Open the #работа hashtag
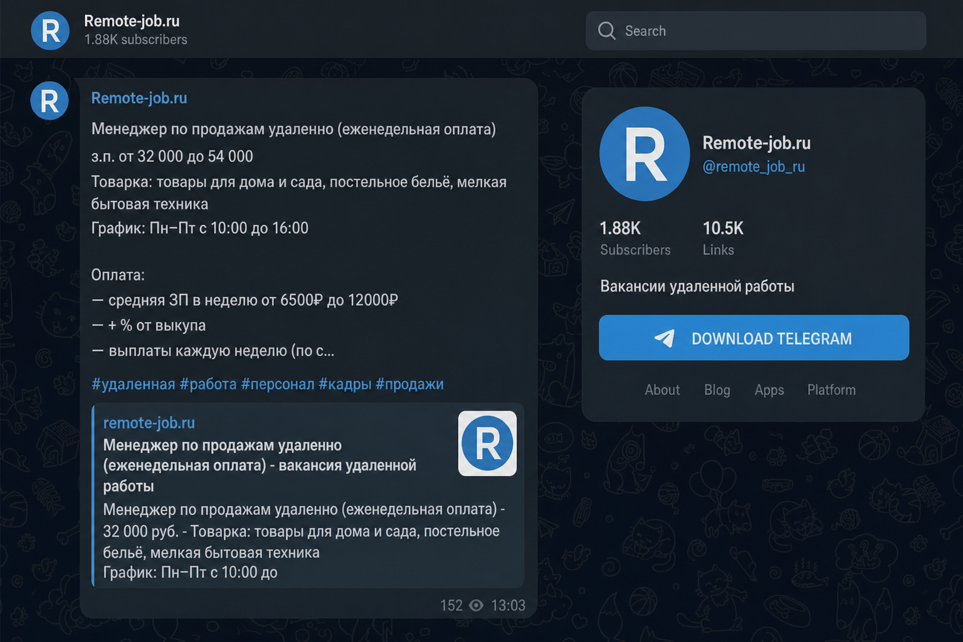Screen dimensions: 963x642 coord(208,384)
